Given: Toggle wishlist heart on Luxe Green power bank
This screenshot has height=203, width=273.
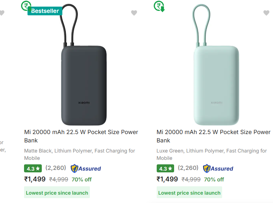Looking at the screenshot, I should [x=266, y=13].
